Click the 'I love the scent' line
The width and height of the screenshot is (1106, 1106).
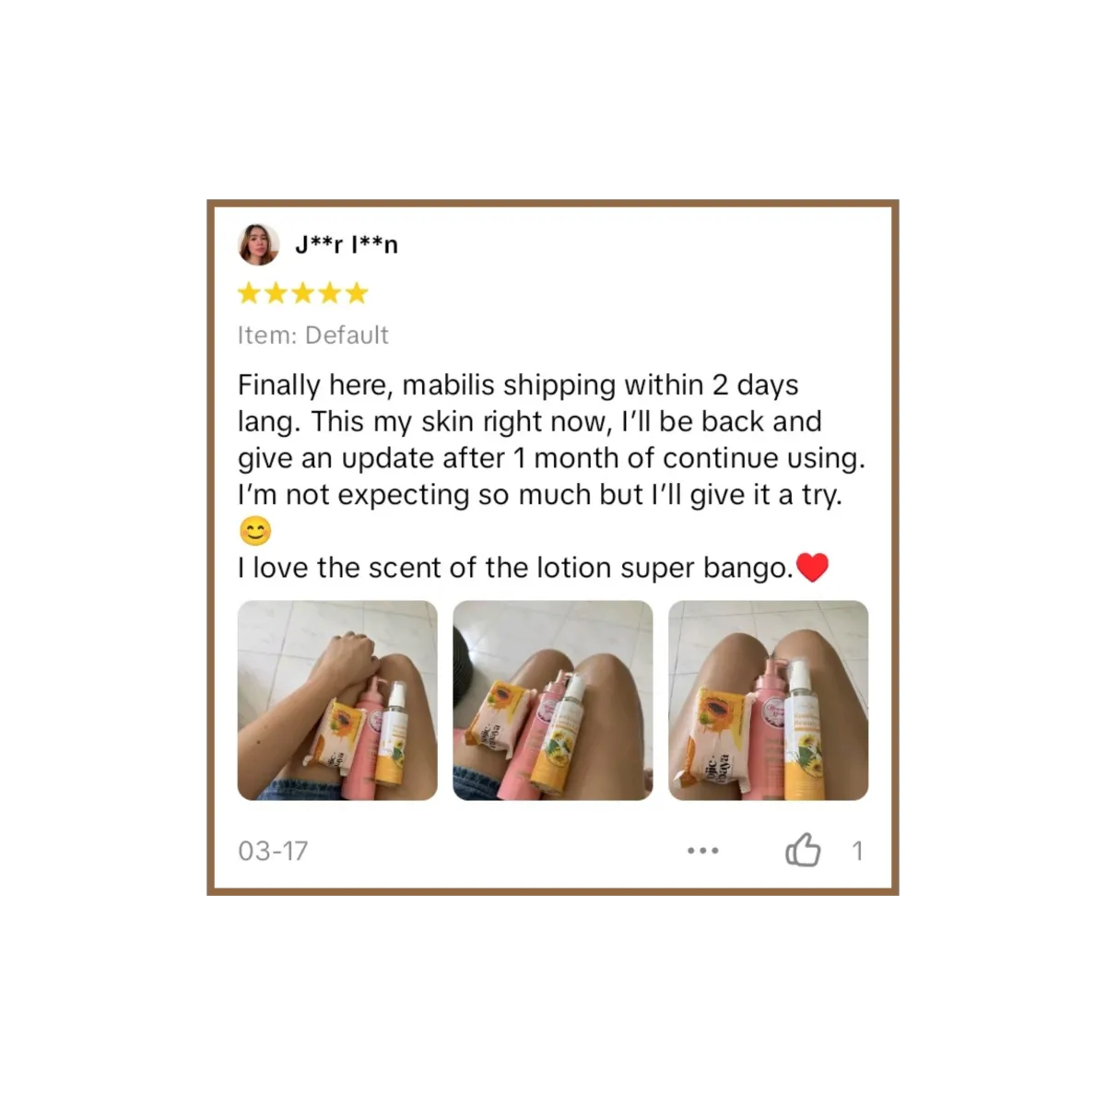[x=515, y=568]
